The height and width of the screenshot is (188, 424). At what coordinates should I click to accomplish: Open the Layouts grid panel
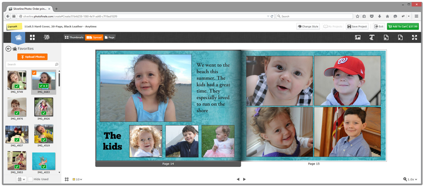click(x=33, y=38)
